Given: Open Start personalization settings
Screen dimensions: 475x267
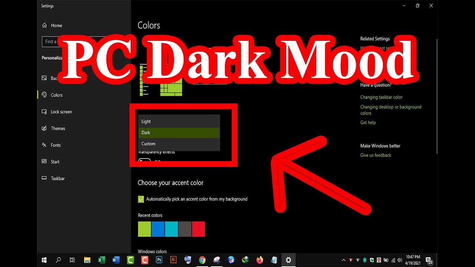Looking at the screenshot, I should click(50, 162).
